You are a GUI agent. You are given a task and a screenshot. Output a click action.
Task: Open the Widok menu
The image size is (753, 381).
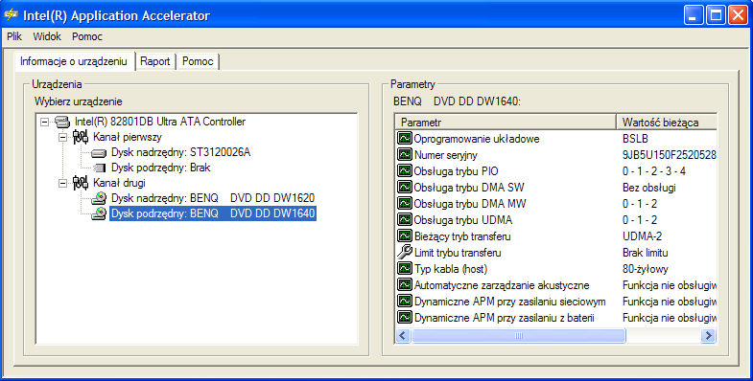pos(47,36)
